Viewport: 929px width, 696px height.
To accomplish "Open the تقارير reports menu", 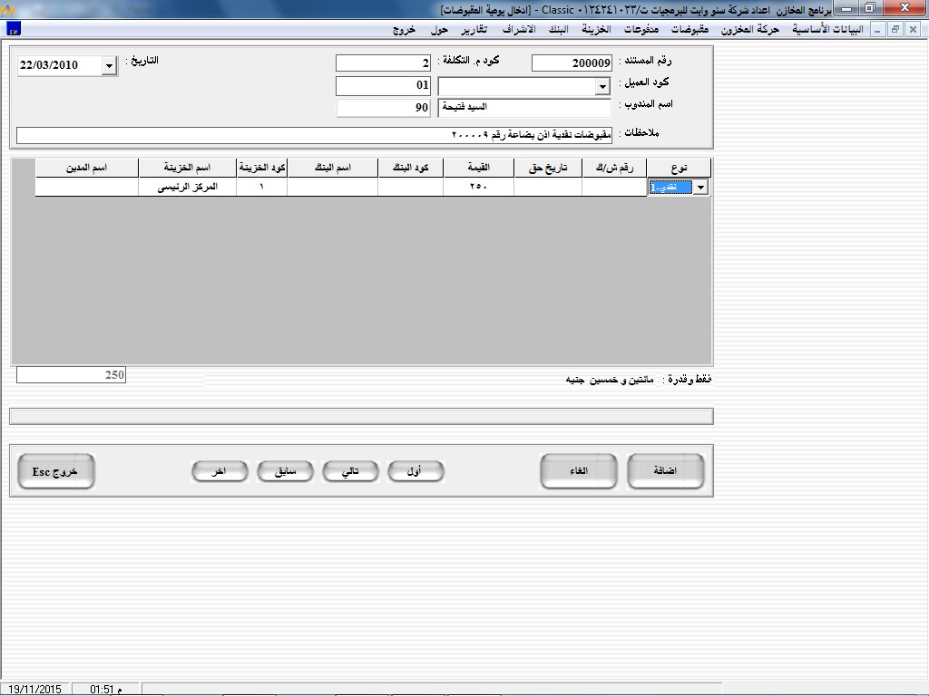I will [473, 29].
